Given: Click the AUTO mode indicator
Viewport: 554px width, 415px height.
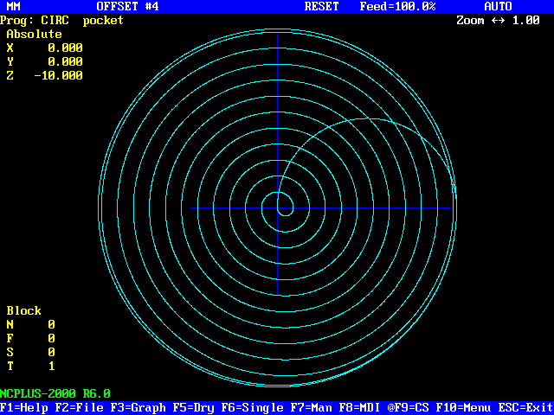Looking at the screenshot, I should pyautogui.click(x=499, y=6).
